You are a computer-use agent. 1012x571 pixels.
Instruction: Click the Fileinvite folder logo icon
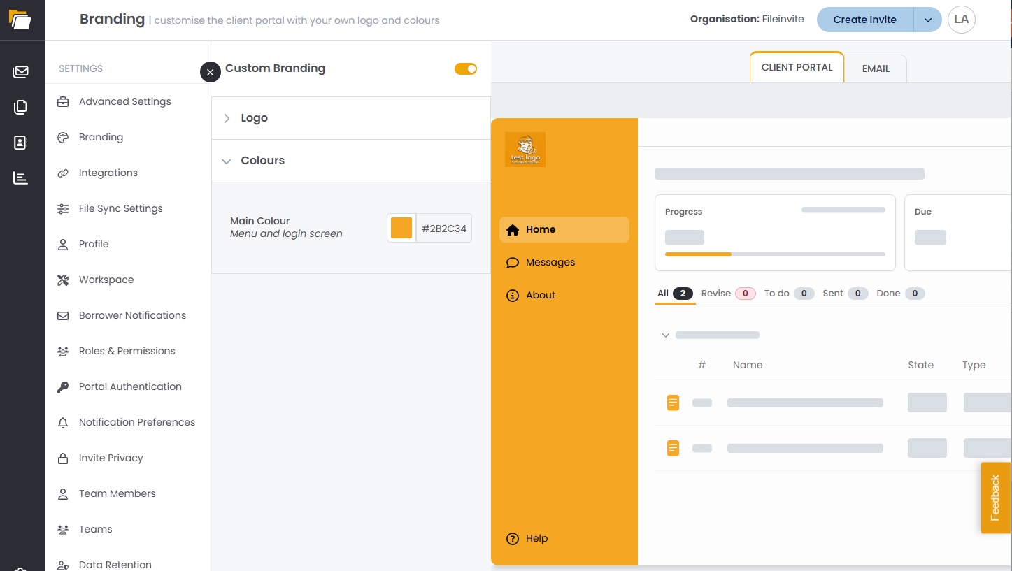(x=20, y=20)
